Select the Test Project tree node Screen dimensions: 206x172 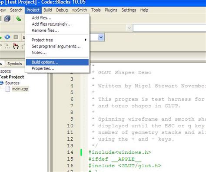12,77
